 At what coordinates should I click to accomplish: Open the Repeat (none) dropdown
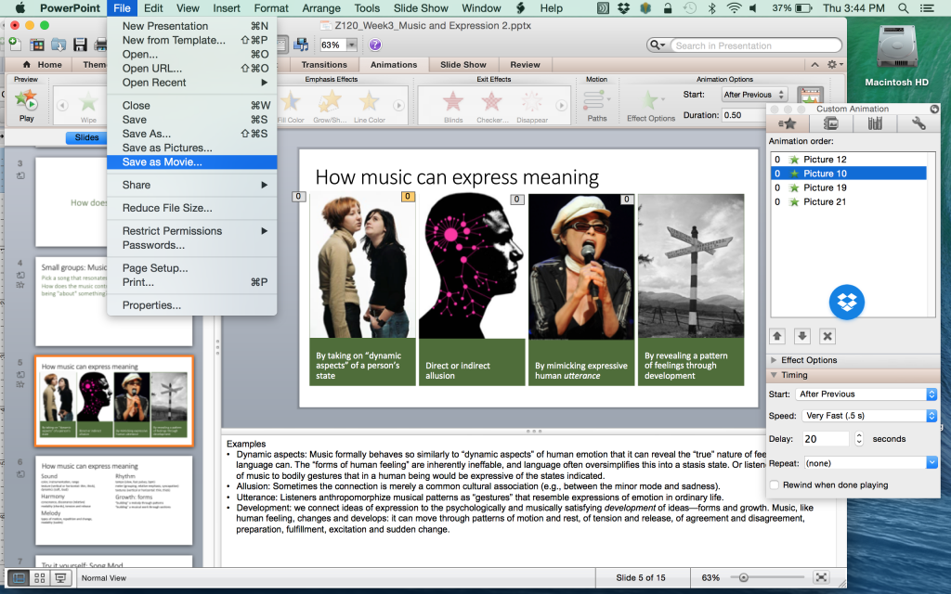pos(871,463)
